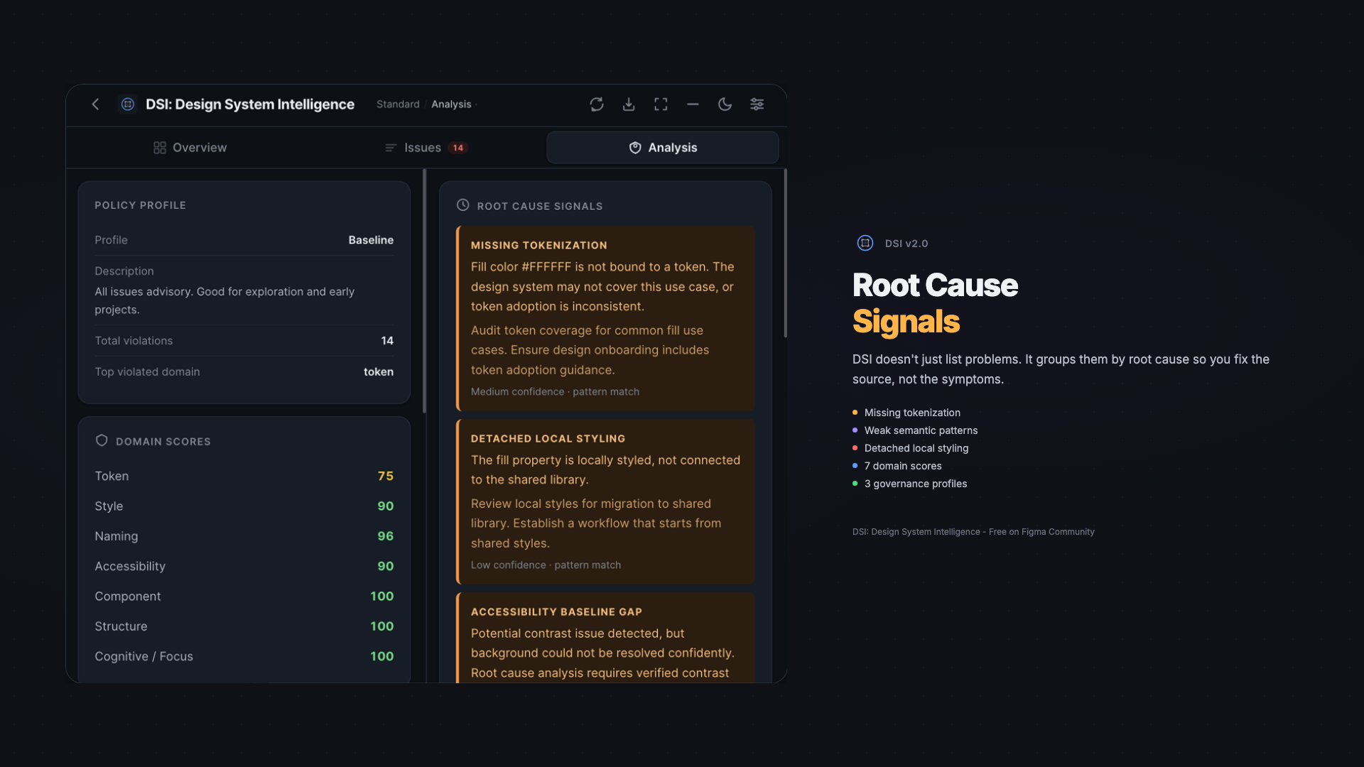
Task: Enter fullscreen using the expand icon
Action: tap(660, 104)
